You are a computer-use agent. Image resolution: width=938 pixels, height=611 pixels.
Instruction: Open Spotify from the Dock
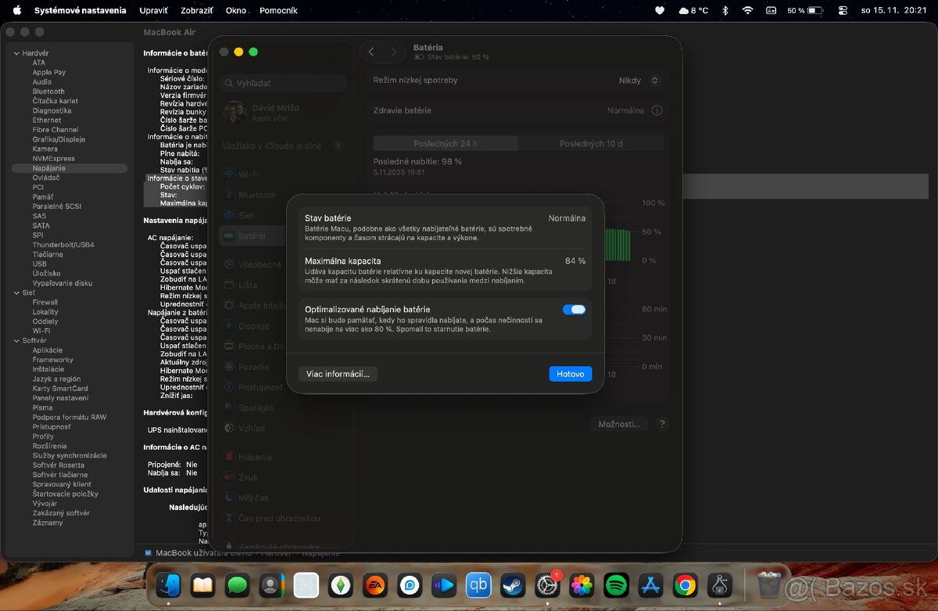[616, 584]
